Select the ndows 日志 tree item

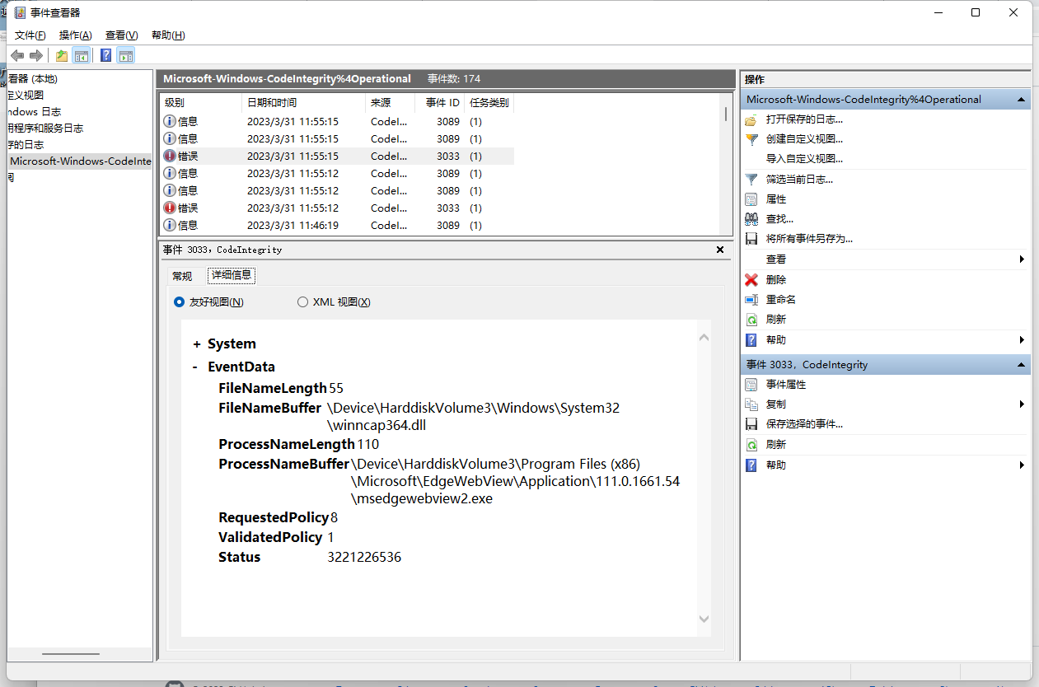[x=35, y=111]
